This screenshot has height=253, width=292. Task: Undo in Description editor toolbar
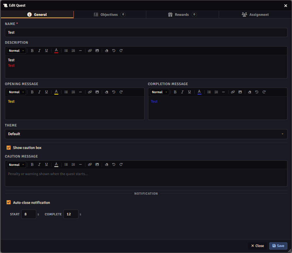point(114,51)
